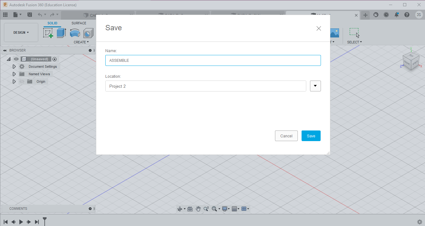Select the Extrude tool

pos(61,33)
